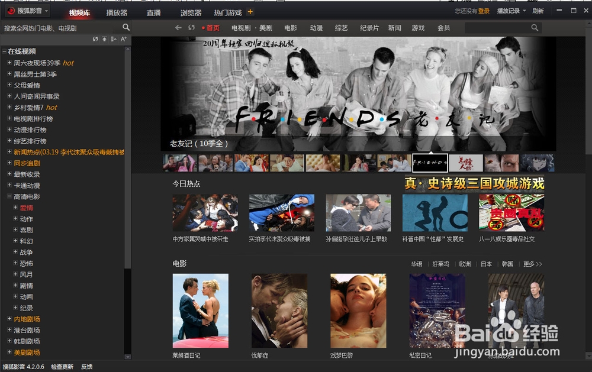Switch to the 播放器 tab
The height and width of the screenshot is (372, 592).
coord(117,13)
